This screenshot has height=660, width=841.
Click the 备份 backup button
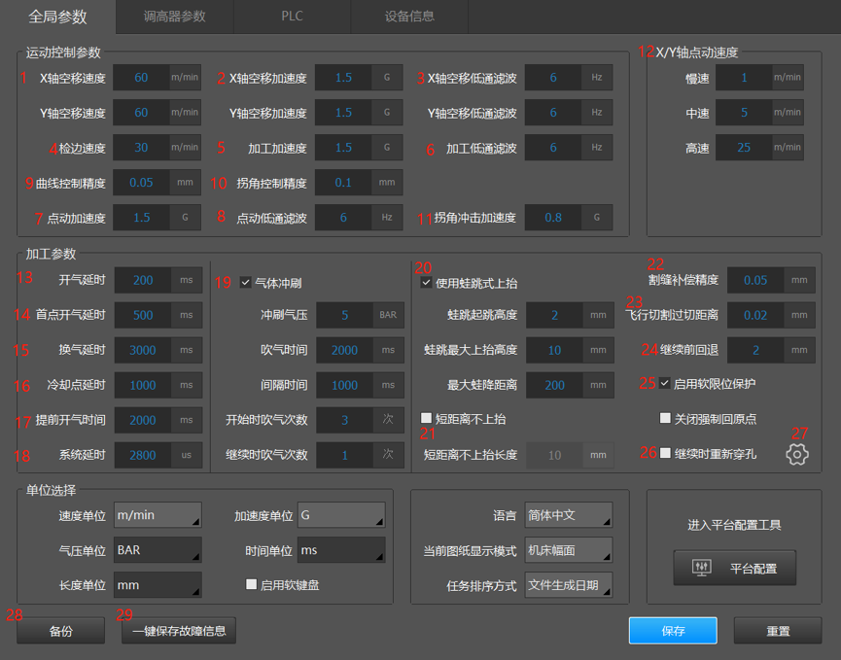pyautogui.click(x=61, y=631)
